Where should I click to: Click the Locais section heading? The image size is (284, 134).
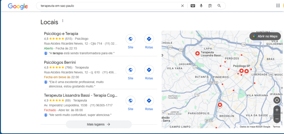point(49,22)
